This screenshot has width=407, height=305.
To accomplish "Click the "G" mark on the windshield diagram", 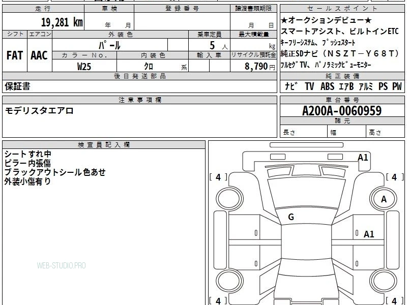I will [291, 217].
